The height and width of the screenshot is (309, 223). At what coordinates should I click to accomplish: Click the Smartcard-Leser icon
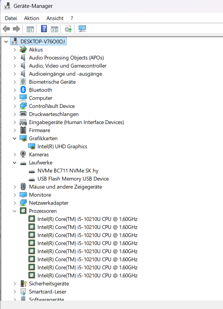pyautogui.click(x=23, y=292)
